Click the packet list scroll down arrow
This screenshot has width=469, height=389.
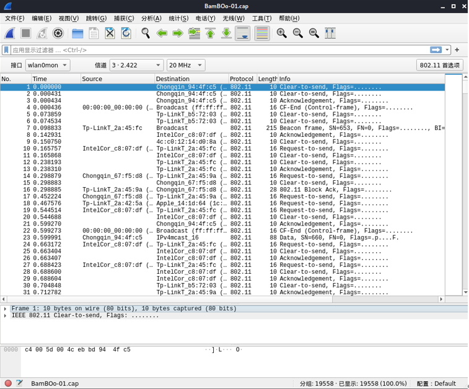pyautogui.click(x=465, y=292)
